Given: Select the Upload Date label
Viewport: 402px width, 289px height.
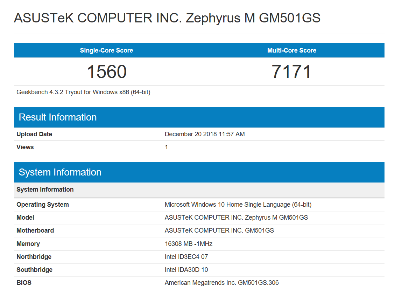Looking at the screenshot, I should pos(34,134).
